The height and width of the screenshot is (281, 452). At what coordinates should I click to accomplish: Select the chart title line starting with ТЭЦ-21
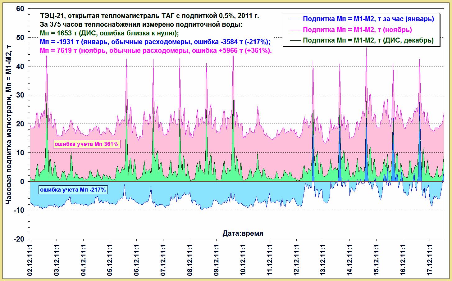coord(149,16)
